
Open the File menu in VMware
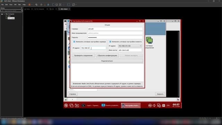[2, 5]
